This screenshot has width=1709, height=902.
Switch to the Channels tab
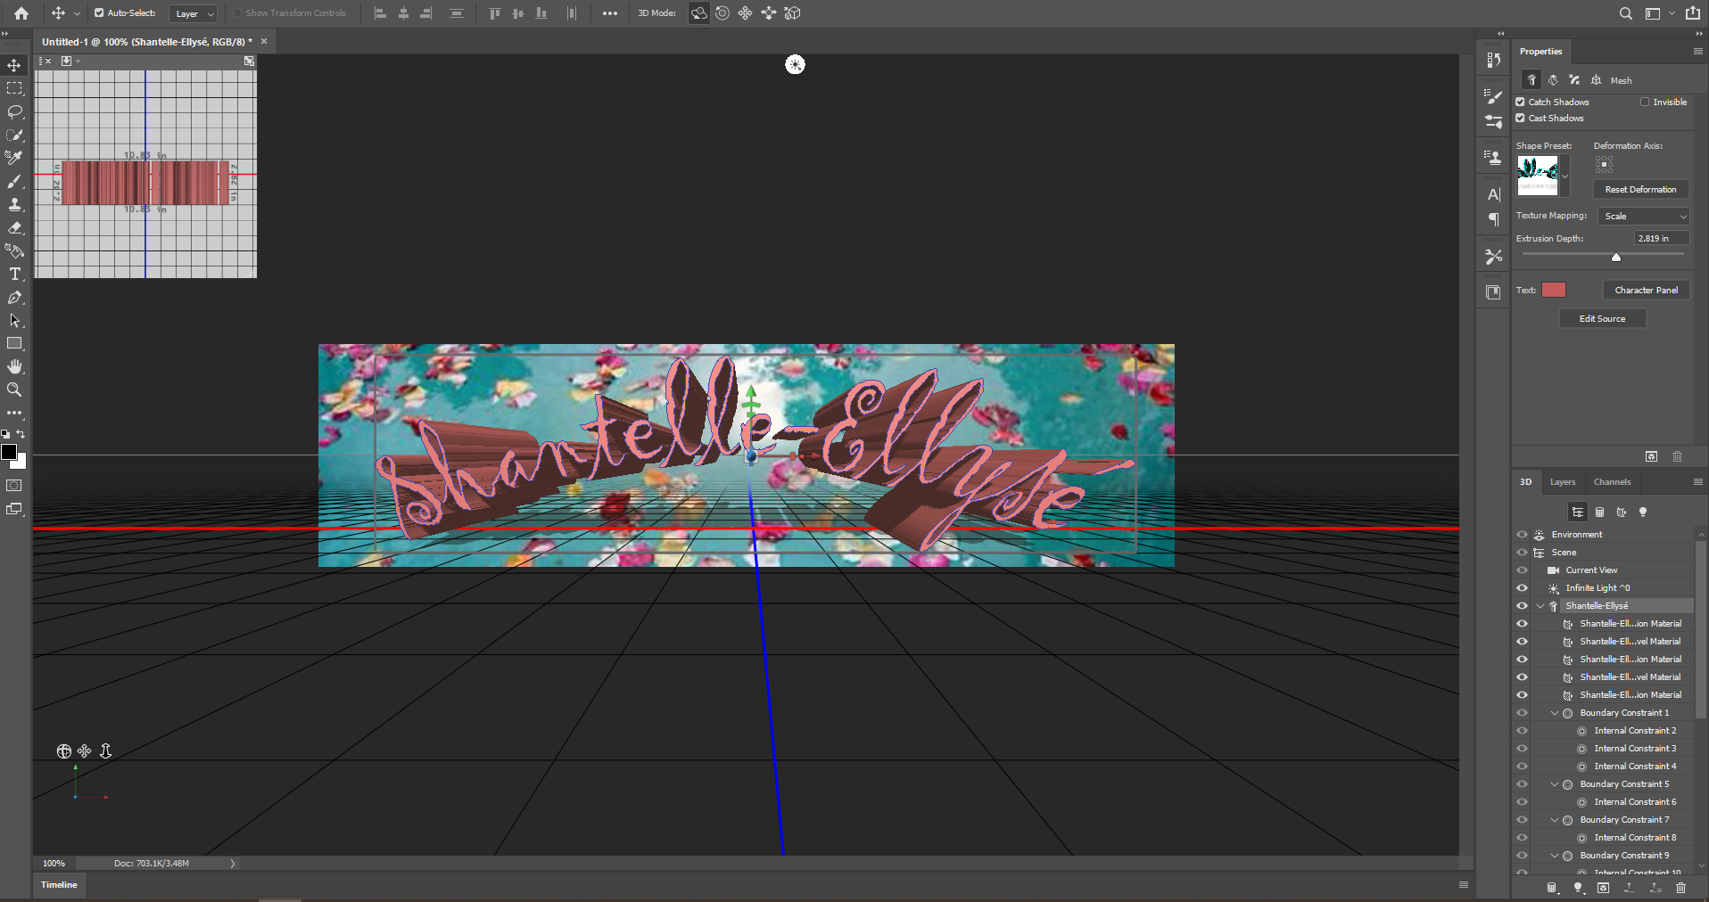[1612, 482]
